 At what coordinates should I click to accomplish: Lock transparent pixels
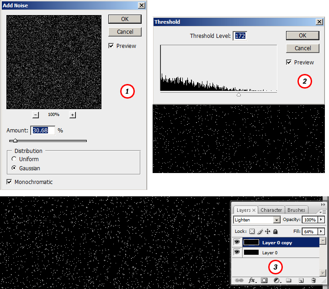[x=252, y=231]
